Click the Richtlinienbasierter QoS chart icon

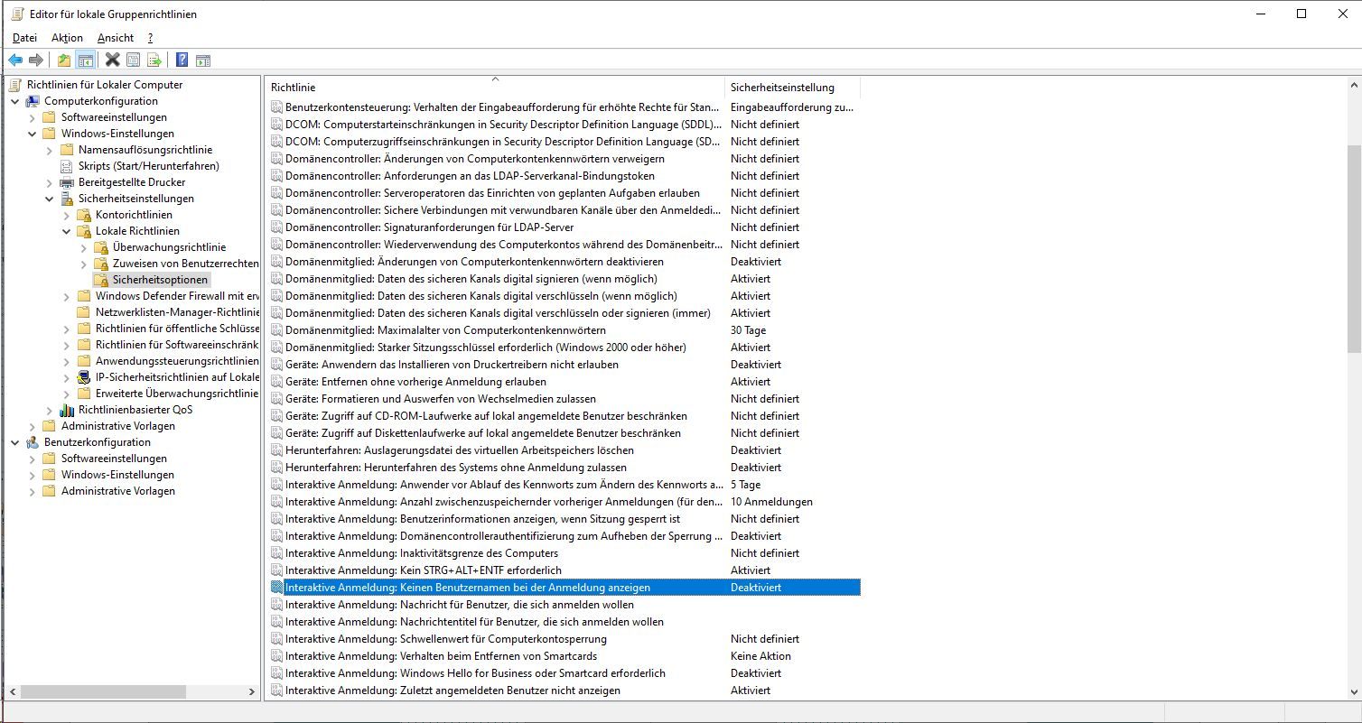pyautogui.click(x=68, y=410)
